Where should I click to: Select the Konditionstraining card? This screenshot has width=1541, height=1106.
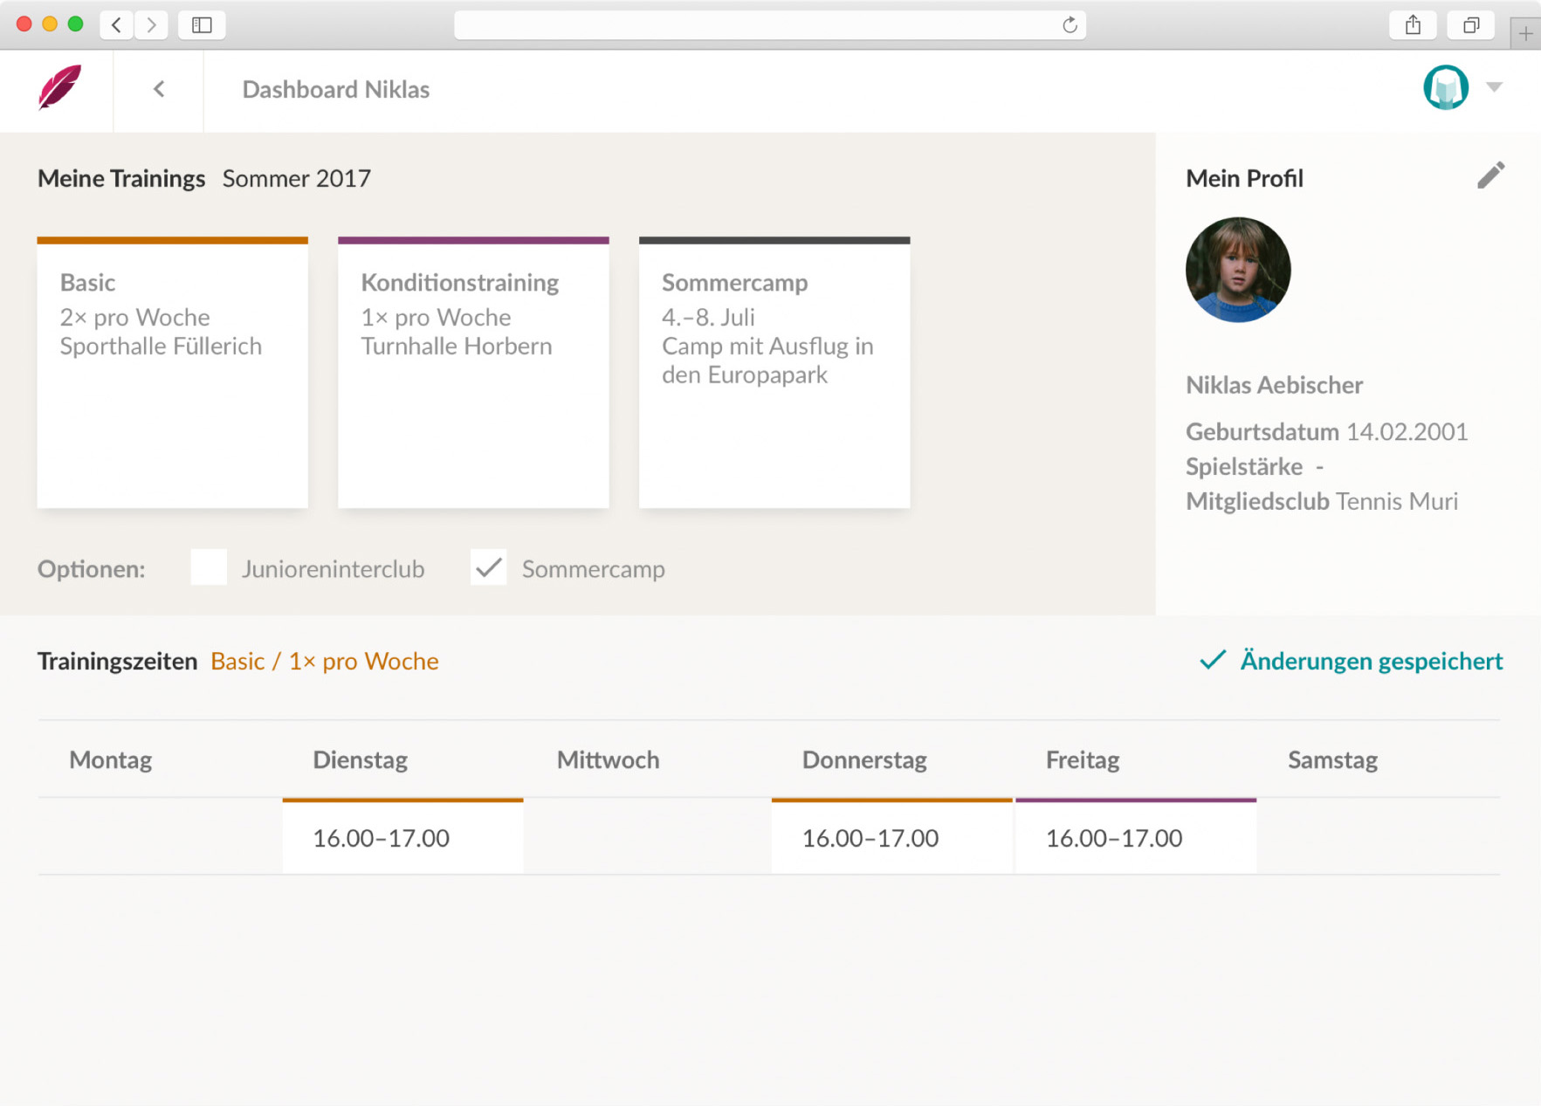pos(473,373)
